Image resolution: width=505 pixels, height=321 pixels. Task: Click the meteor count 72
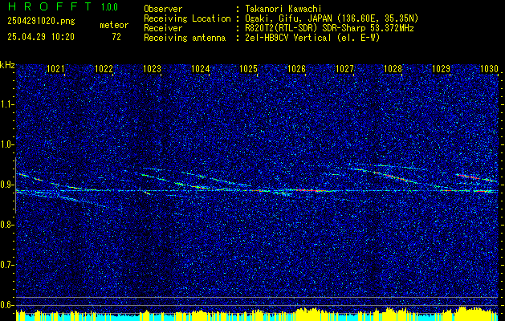click(116, 37)
